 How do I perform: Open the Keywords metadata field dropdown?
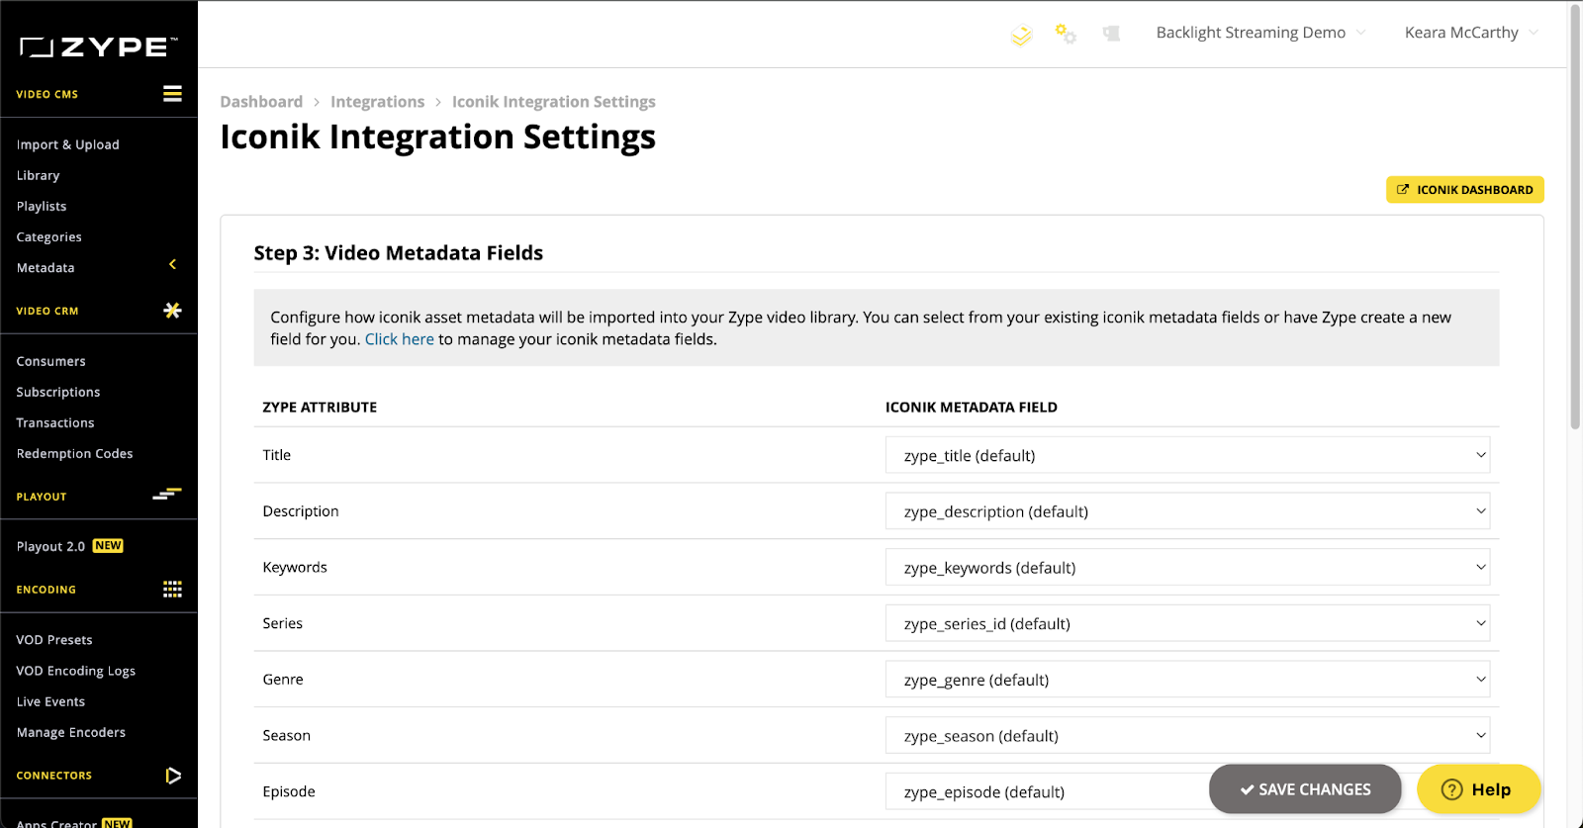coord(1187,568)
